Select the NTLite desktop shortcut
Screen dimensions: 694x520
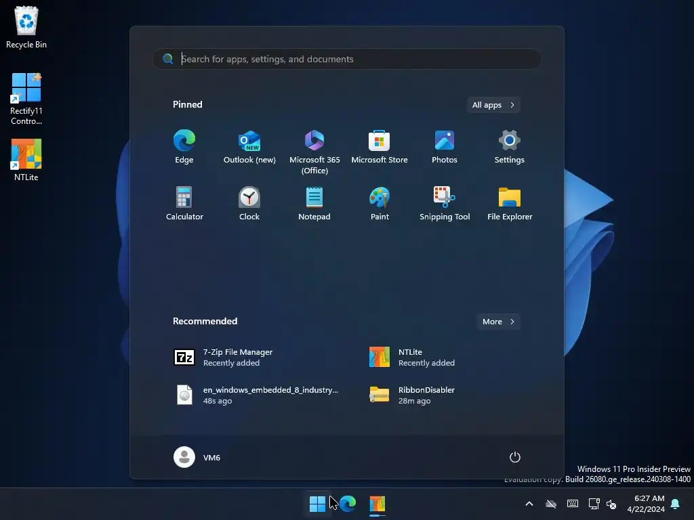[26, 160]
